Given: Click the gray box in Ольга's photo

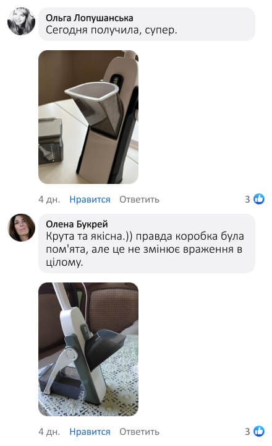Looking at the screenshot, I should point(50,141).
